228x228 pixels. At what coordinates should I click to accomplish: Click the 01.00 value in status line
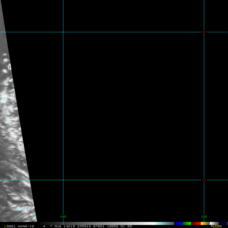[126, 226]
